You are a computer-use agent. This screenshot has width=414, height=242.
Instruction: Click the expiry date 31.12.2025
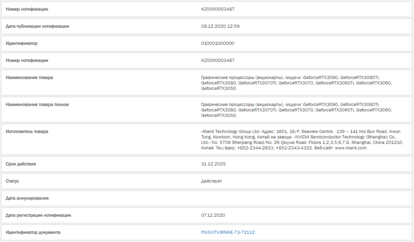point(213,164)
